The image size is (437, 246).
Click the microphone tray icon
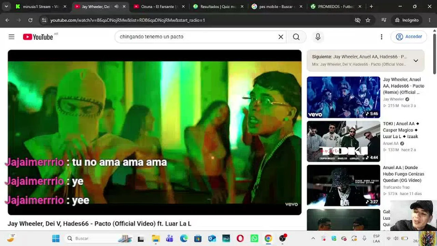click(364, 238)
